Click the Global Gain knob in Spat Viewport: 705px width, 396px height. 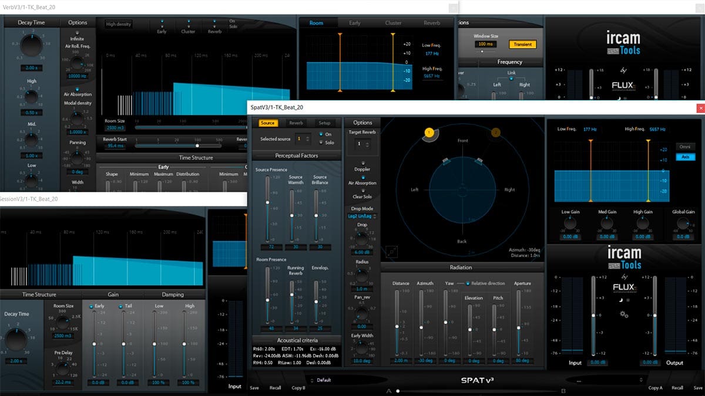tap(683, 223)
